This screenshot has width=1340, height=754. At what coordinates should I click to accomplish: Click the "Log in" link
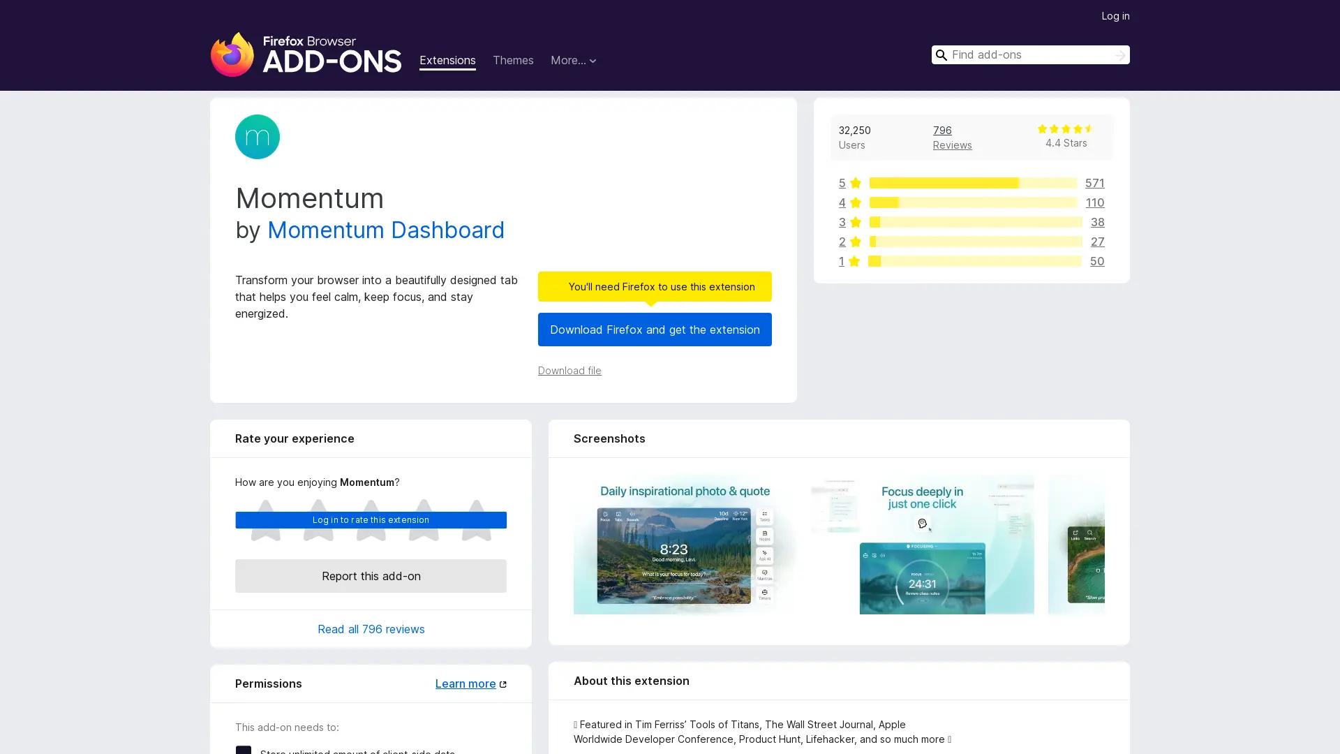tap(1115, 15)
